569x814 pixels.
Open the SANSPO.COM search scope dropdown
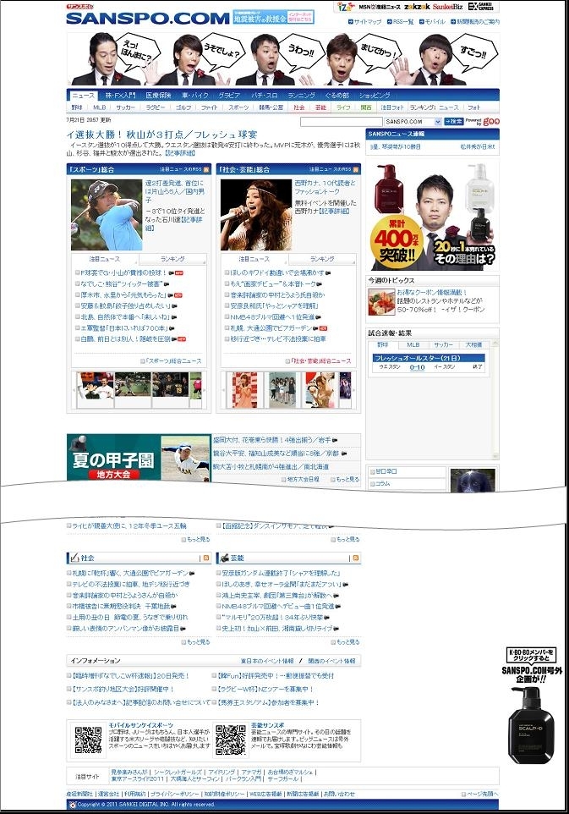point(438,122)
